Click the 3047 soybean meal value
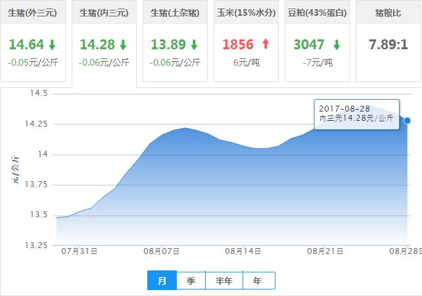 click(309, 45)
